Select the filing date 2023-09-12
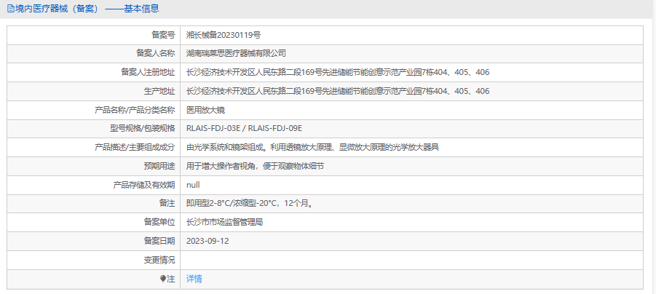The height and width of the screenshot is (294, 656). (208, 241)
